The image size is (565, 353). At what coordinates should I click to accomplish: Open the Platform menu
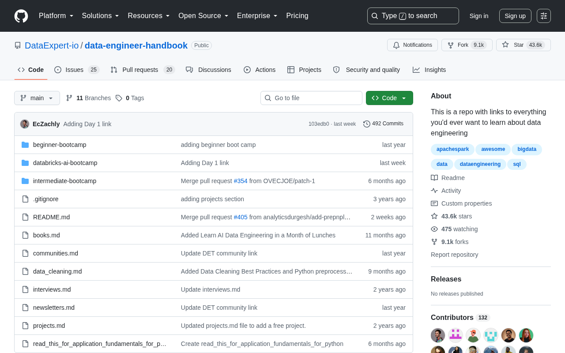tap(56, 16)
